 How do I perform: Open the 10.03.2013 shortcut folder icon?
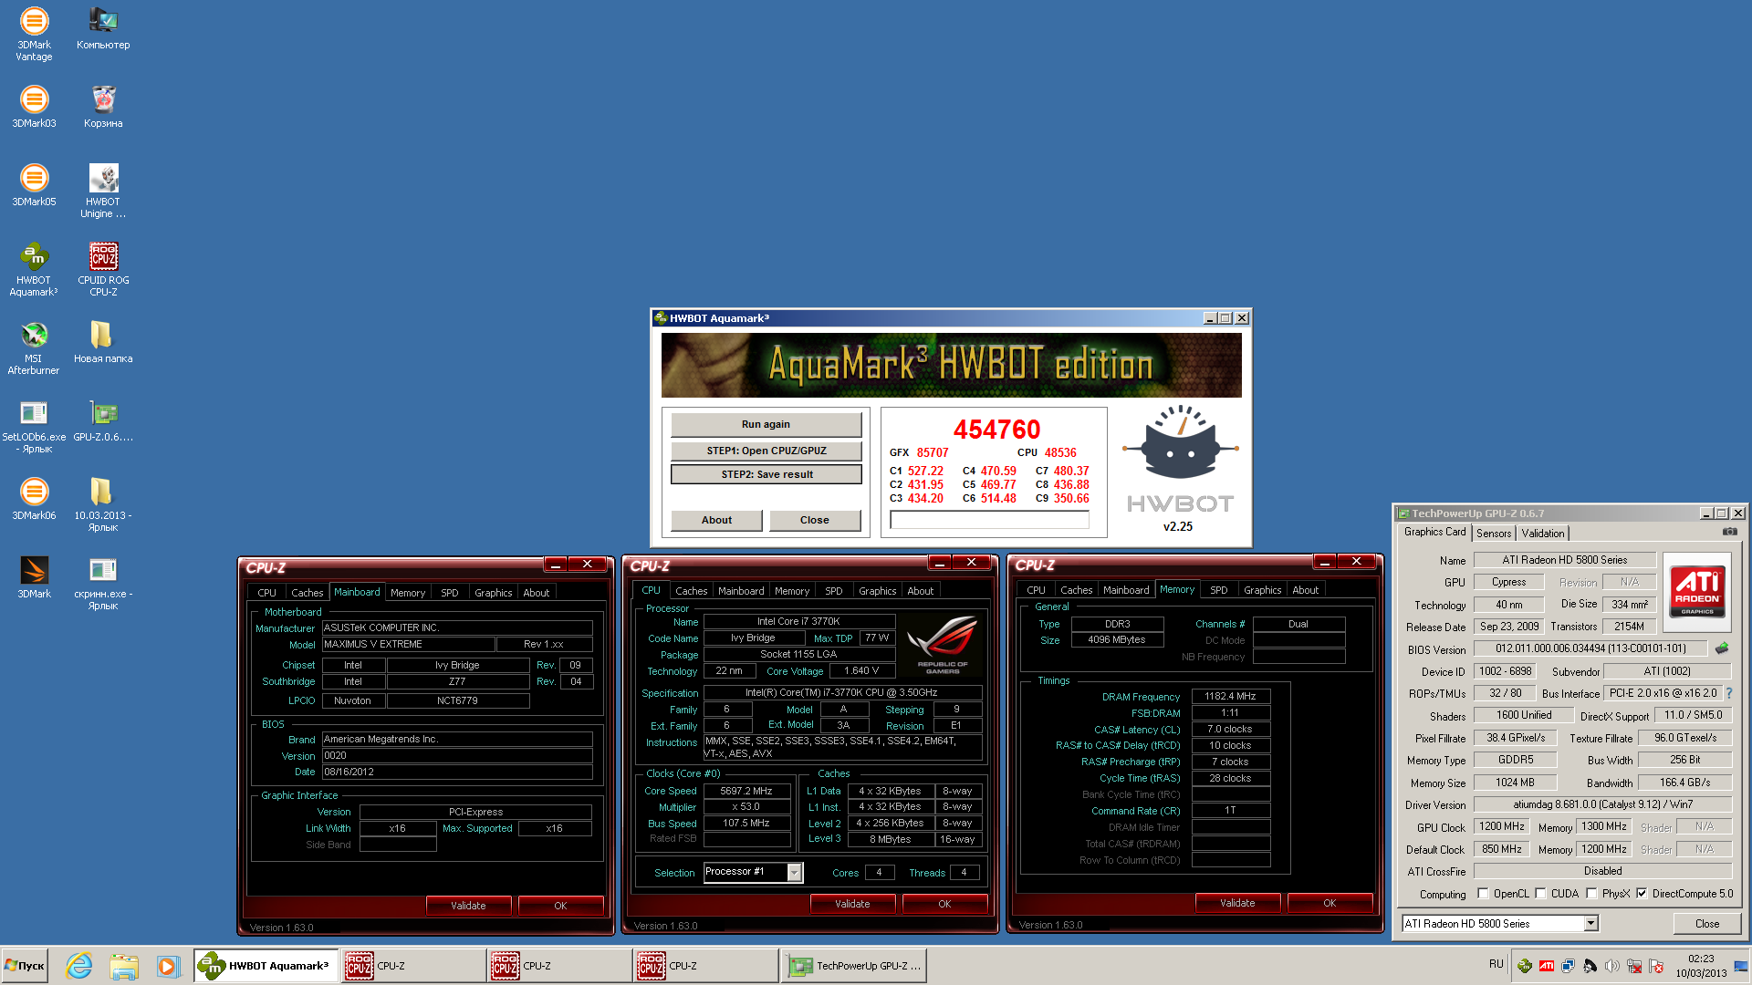(103, 504)
